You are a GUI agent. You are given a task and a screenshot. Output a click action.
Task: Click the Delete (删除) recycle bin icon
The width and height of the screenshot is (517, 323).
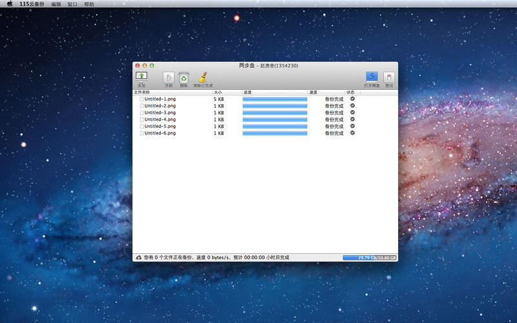(x=184, y=78)
